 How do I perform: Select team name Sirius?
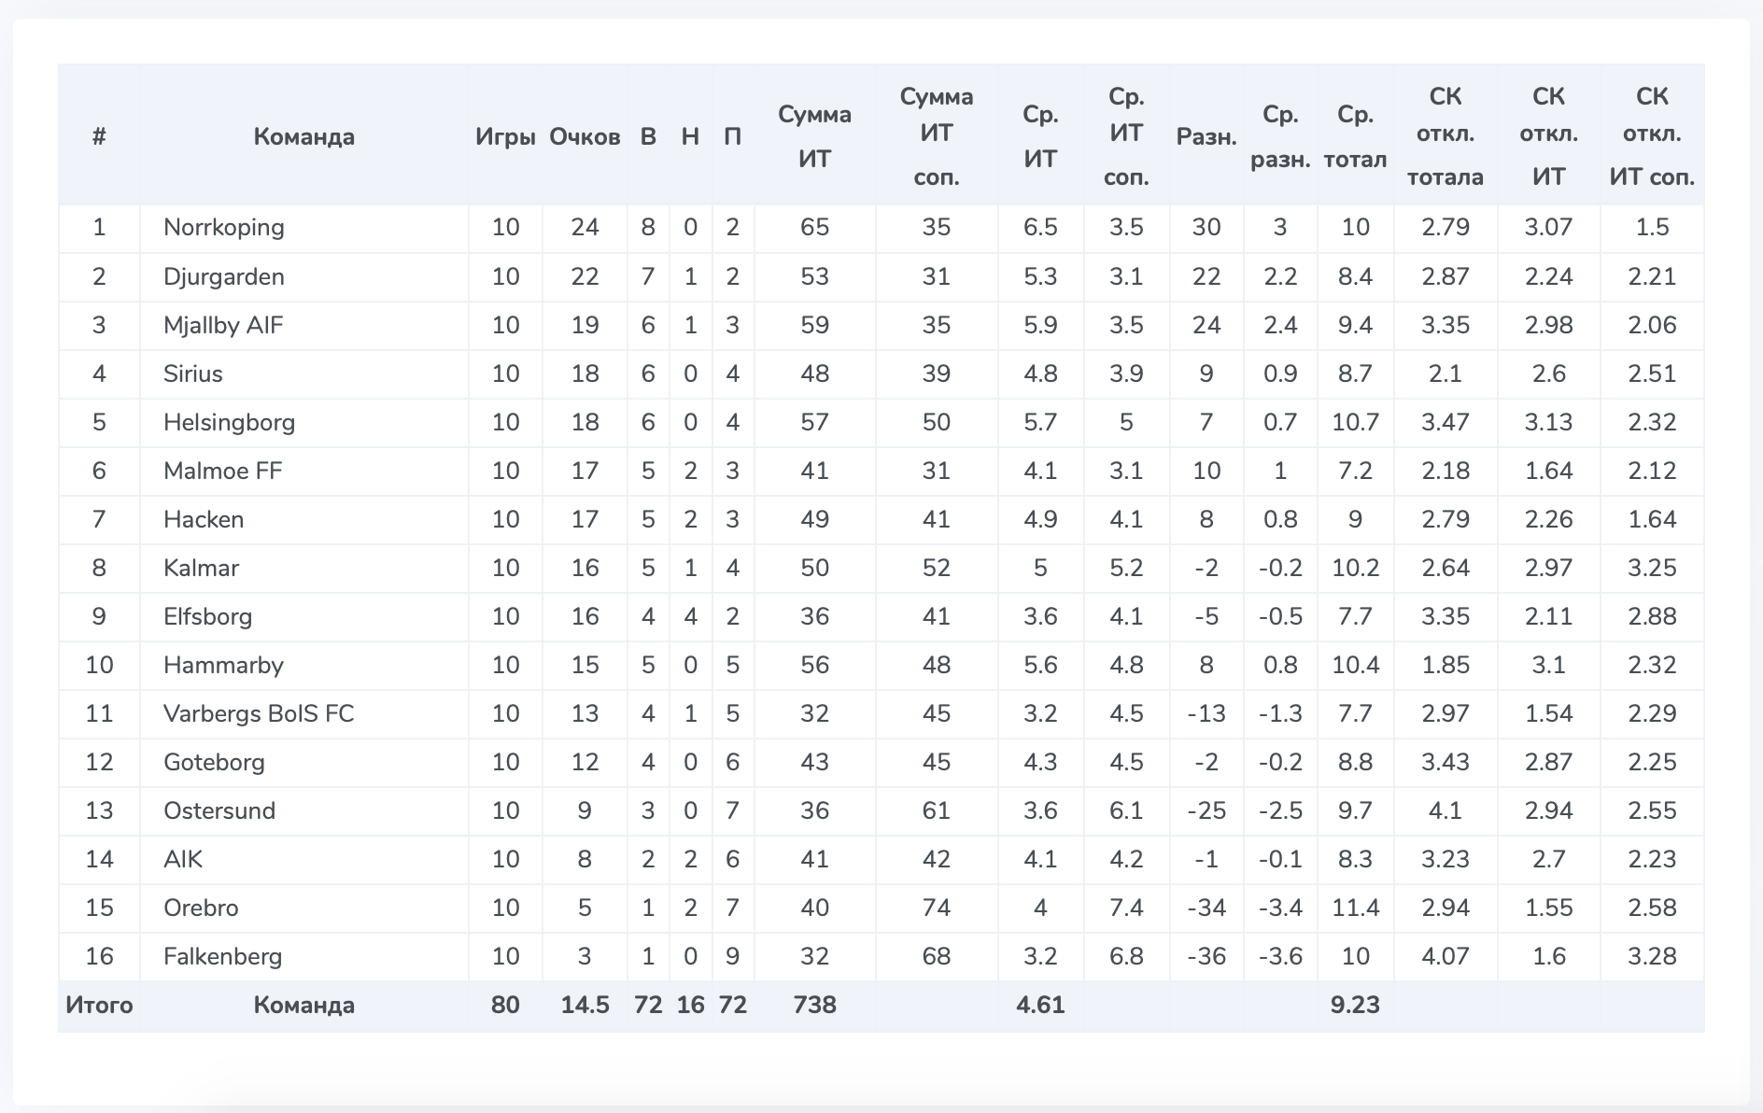point(193,373)
